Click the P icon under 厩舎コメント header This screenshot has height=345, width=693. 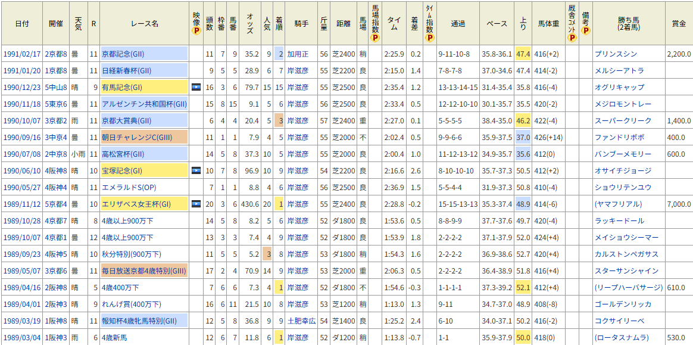572,38
